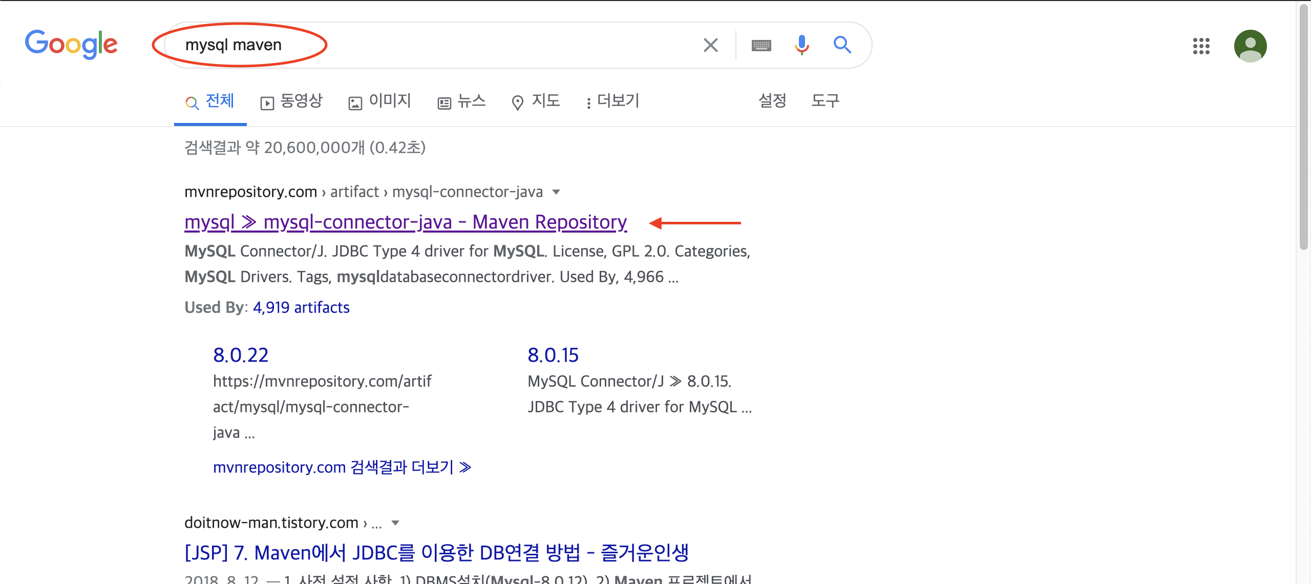Expand the 더보기 more menu
This screenshot has width=1311, height=584.
613,101
